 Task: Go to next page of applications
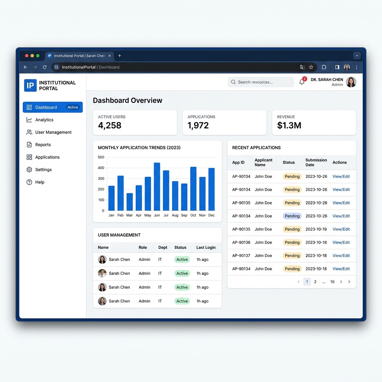(x=341, y=282)
